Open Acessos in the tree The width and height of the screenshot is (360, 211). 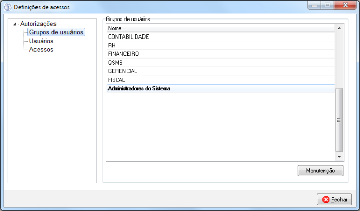[x=41, y=50]
